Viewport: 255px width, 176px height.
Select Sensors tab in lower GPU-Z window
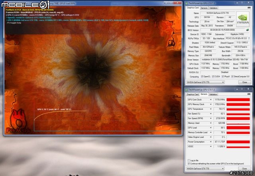(x=204, y=94)
